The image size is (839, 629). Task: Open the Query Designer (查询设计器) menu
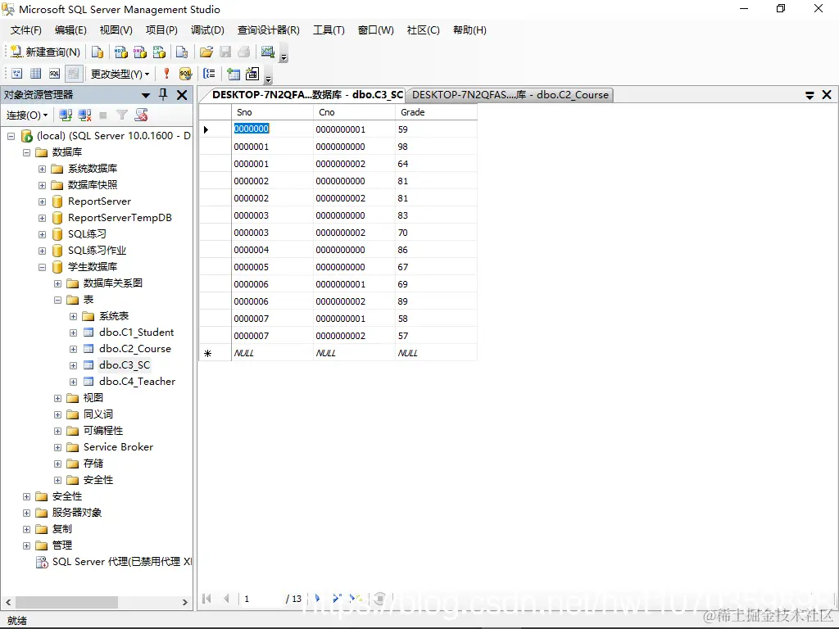269,30
